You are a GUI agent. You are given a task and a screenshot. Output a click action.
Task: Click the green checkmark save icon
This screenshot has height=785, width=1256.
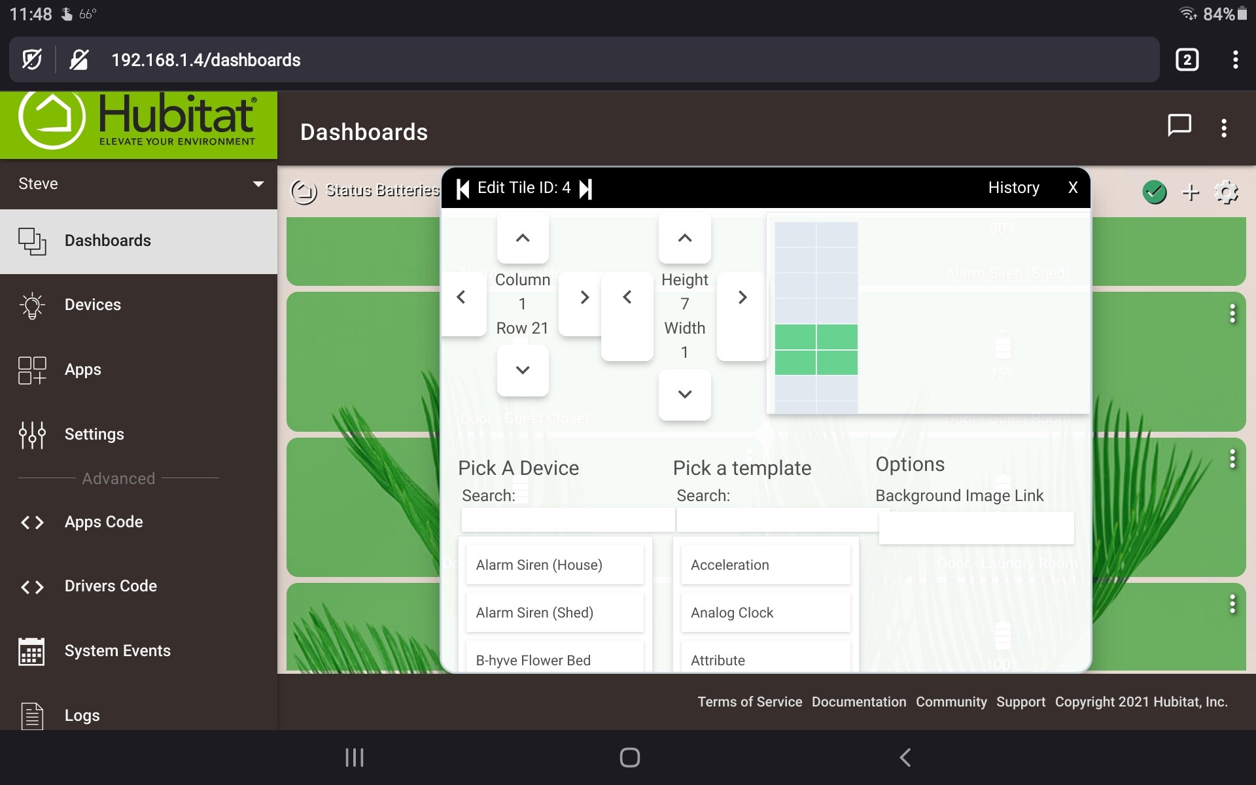[x=1155, y=192]
